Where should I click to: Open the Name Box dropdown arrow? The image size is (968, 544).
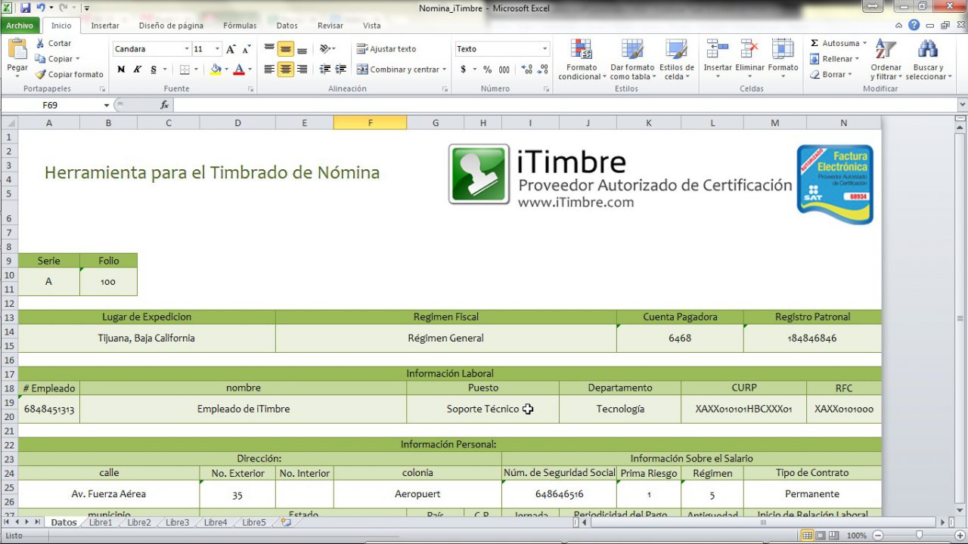[107, 105]
